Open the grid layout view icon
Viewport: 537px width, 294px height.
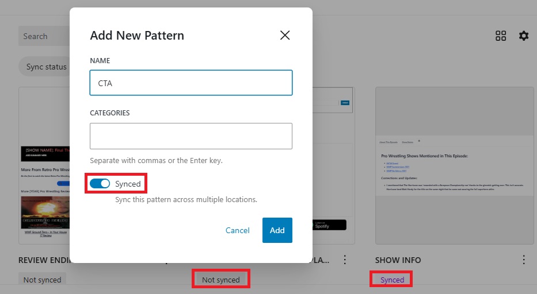(x=501, y=36)
